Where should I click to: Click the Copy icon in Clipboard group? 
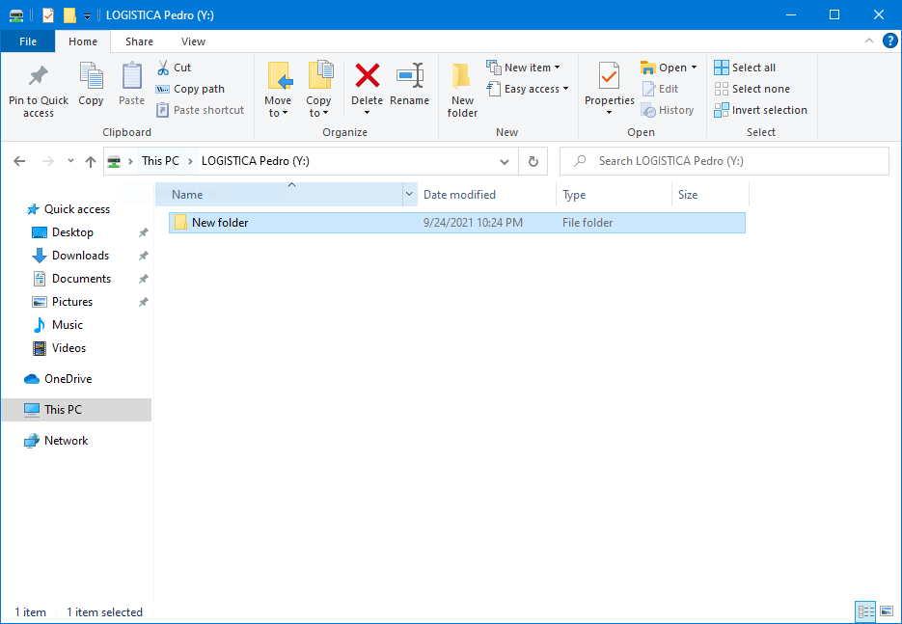(91, 77)
